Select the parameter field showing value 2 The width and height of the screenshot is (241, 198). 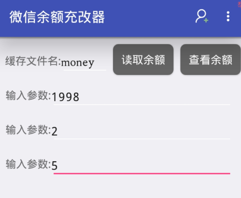[142, 131]
